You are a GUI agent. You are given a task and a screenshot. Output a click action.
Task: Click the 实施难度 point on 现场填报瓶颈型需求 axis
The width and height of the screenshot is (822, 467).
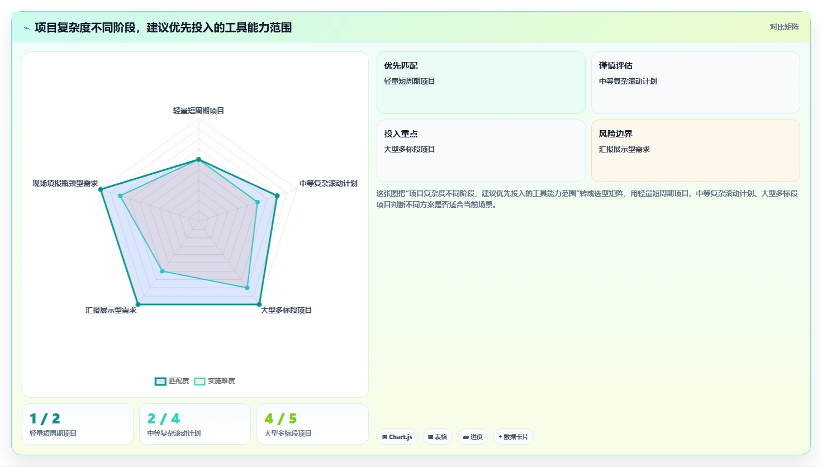[120, 196]
